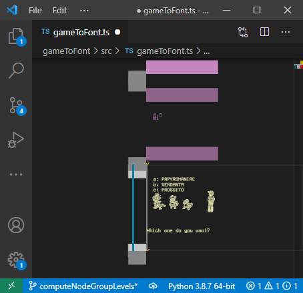Click the remote window indicator in status bar

pyautogui.click(x=11, y=286)
